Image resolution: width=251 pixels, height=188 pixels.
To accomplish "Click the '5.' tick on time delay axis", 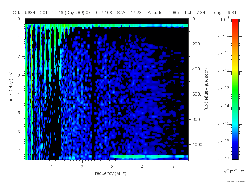I will point(19,113).
